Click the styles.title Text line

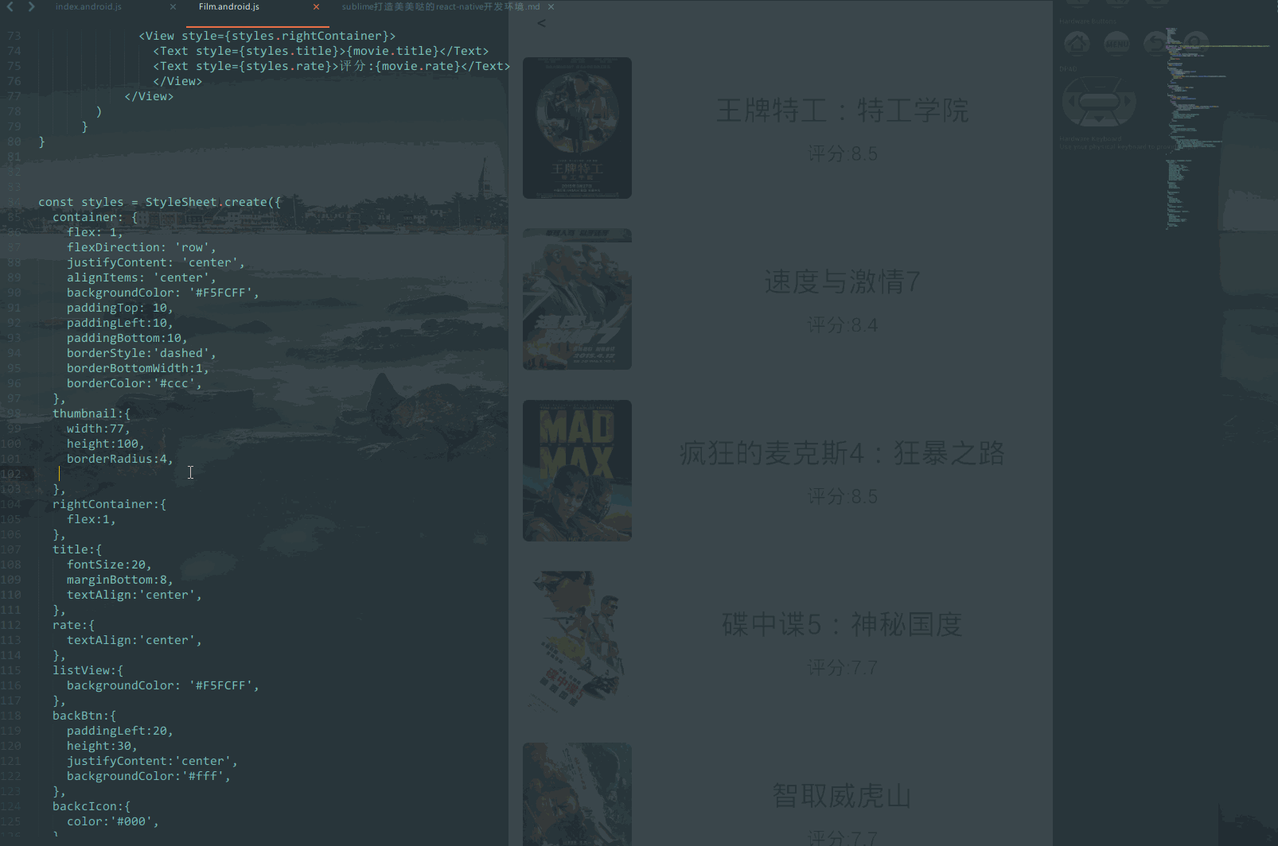point(321,51)
